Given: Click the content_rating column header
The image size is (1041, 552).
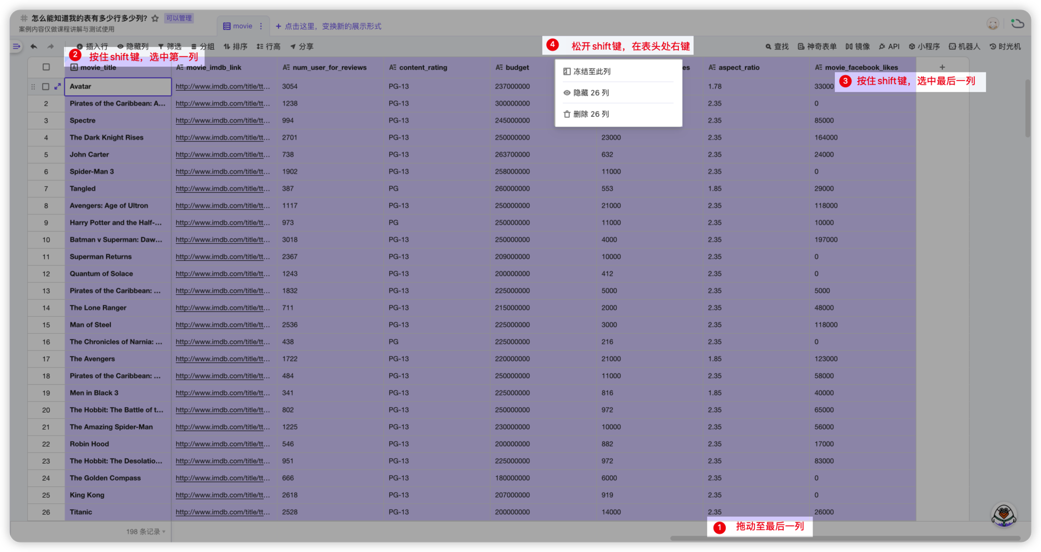Looking at the screenshot, I should click(x=437, y=68).
